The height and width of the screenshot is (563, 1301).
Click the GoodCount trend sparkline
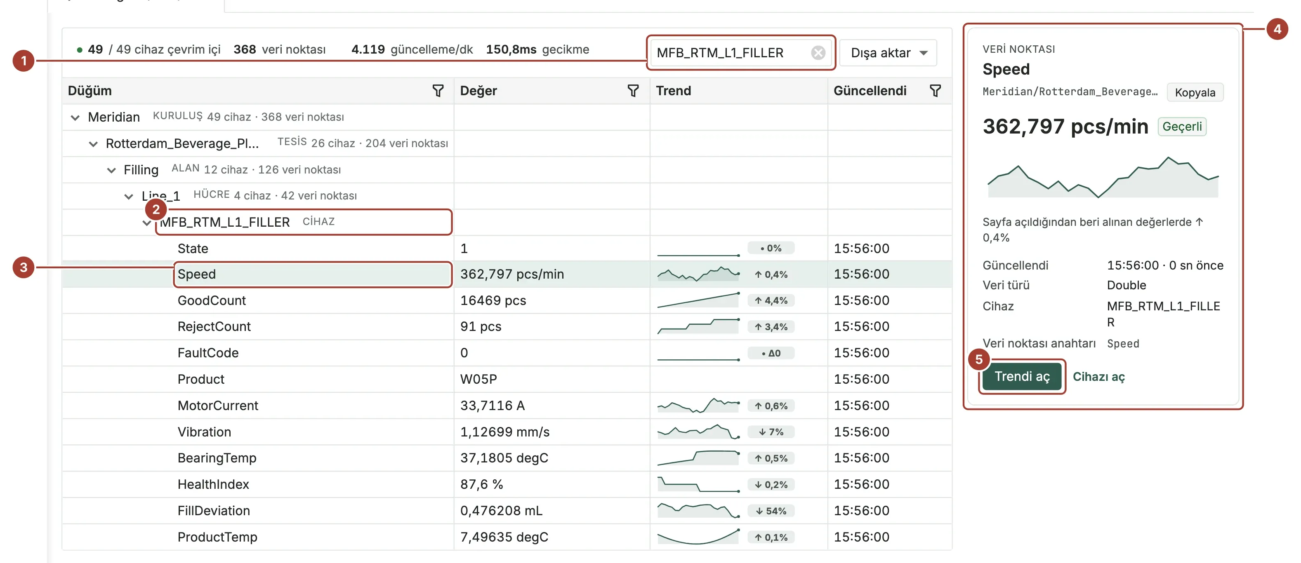tap(698, 300)
